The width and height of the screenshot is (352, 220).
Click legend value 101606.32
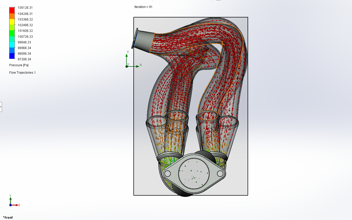pyautogui.click(x=25, y=31)
